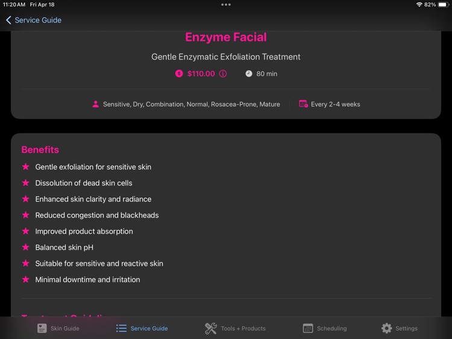The image size is (452, 339).
Task: Click the skin types list text
Action: coord(192,104)
